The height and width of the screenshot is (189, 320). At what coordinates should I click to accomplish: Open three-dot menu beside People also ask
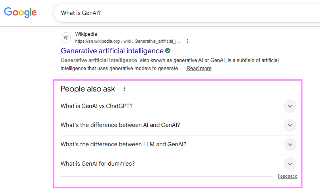coord(124,89)
